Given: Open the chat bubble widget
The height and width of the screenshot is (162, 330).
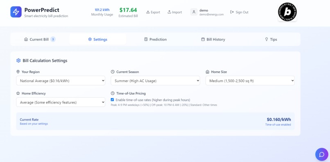Looking at the screenshot, I should click(321, 154).
